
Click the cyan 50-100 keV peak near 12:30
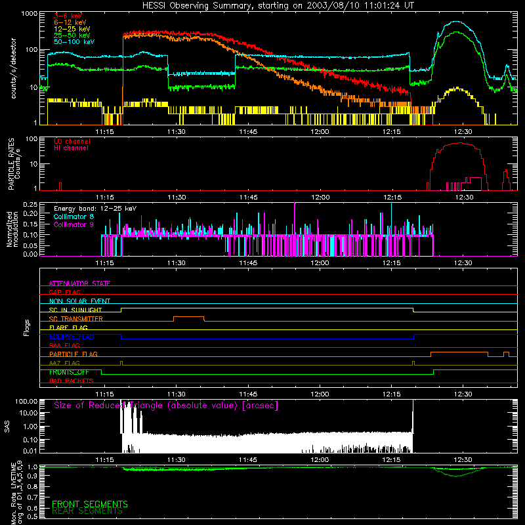coord(456,22)
